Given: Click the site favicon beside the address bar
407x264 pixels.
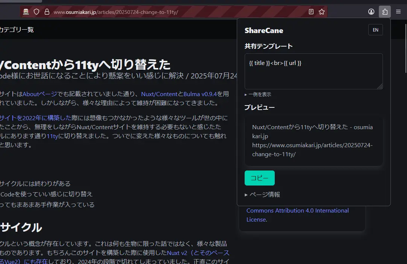Looking at the screenshot, I should click(26, 12).
